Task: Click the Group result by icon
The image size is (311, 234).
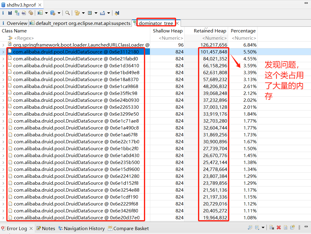Action: tap(77, 13)
